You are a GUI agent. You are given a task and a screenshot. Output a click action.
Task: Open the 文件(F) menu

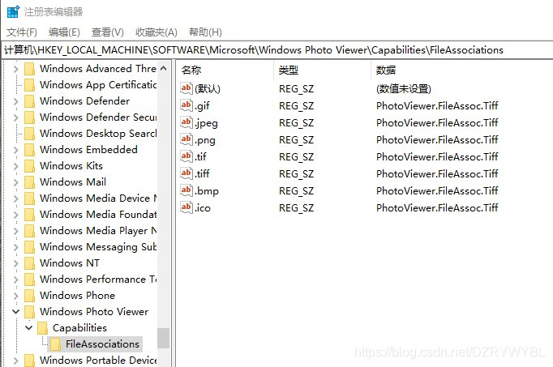point(22,32)
